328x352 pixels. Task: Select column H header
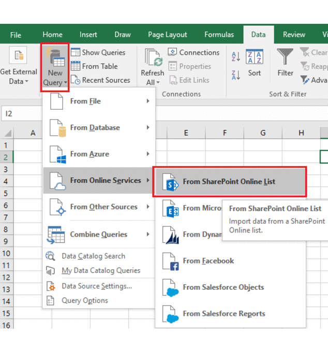(301, 133)
